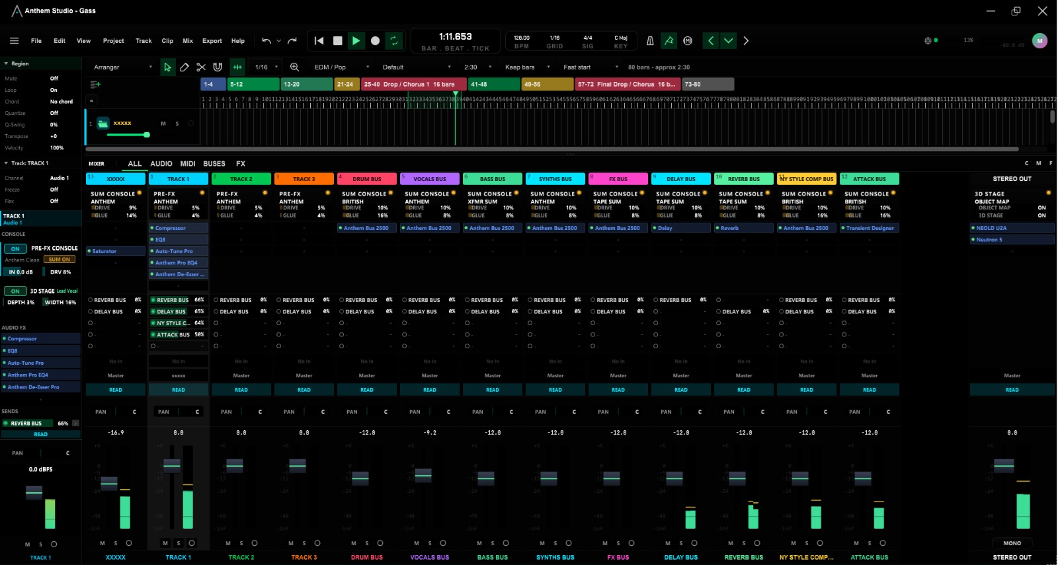Open the Export menu
The height and width of the screenshot is (565, 1058).
click(x=212, y=41)
